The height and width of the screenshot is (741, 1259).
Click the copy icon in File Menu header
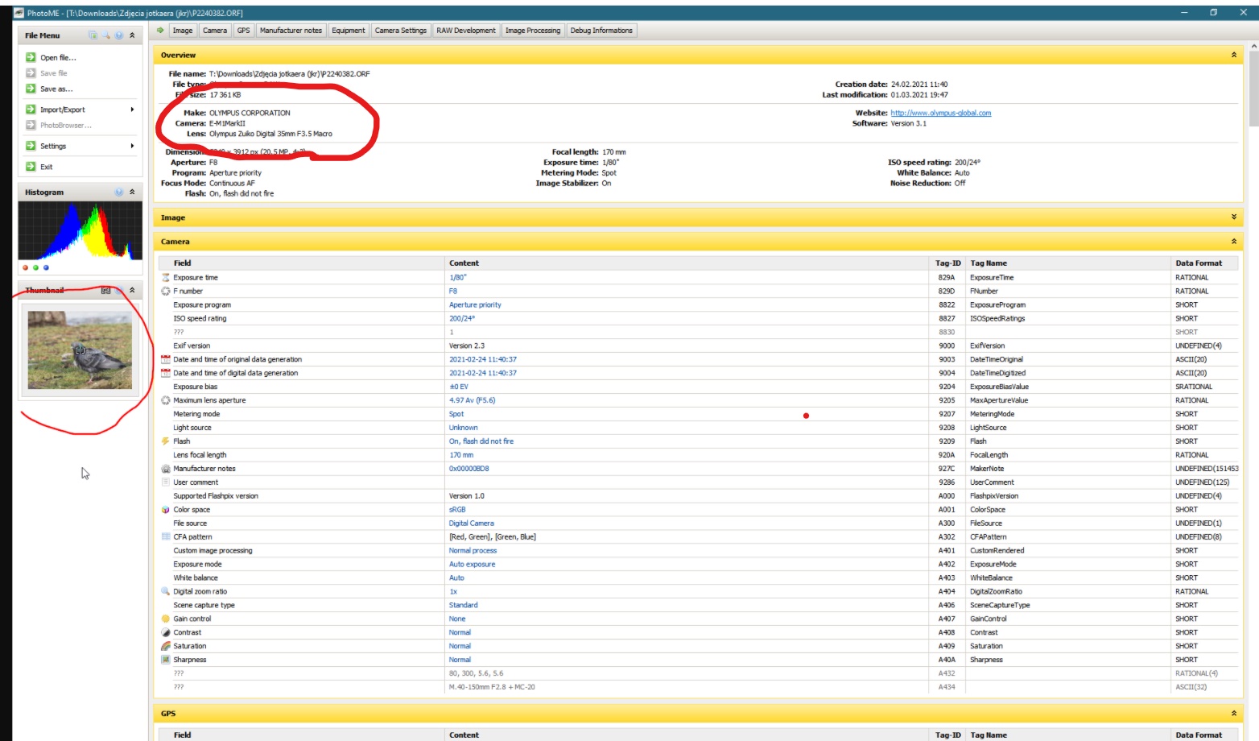pyautogui.click(x=93, y=35)
